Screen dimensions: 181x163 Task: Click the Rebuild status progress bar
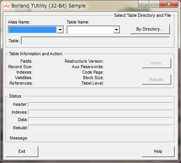pos(101,127)
